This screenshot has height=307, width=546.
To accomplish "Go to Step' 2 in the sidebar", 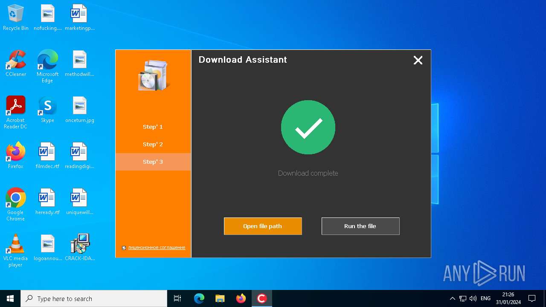I will pyautogui.click(x=153, y=144).
